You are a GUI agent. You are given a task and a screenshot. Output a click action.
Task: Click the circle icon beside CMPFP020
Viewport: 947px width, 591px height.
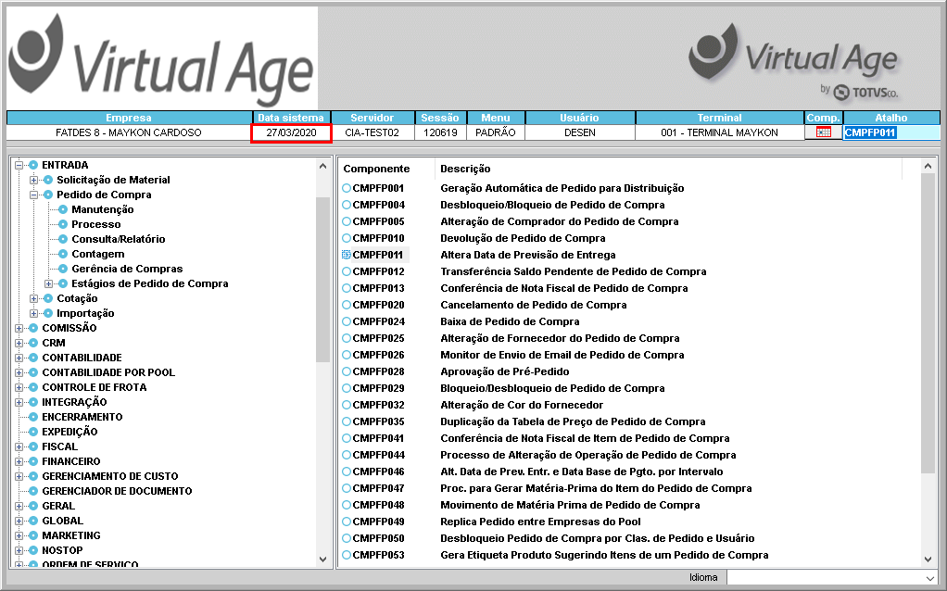pos(347,305)
